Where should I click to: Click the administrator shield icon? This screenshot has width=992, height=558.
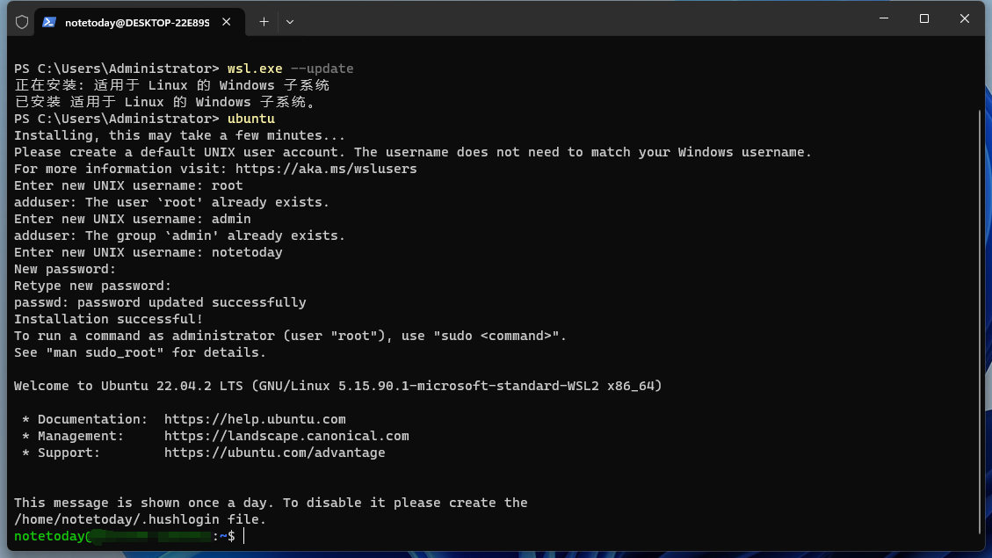coord(22,22)
